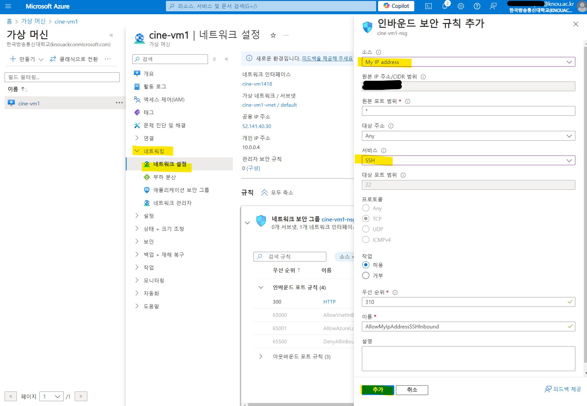
Task: Collapse the 가상 머신 list panel
Action: pos(111,35)
